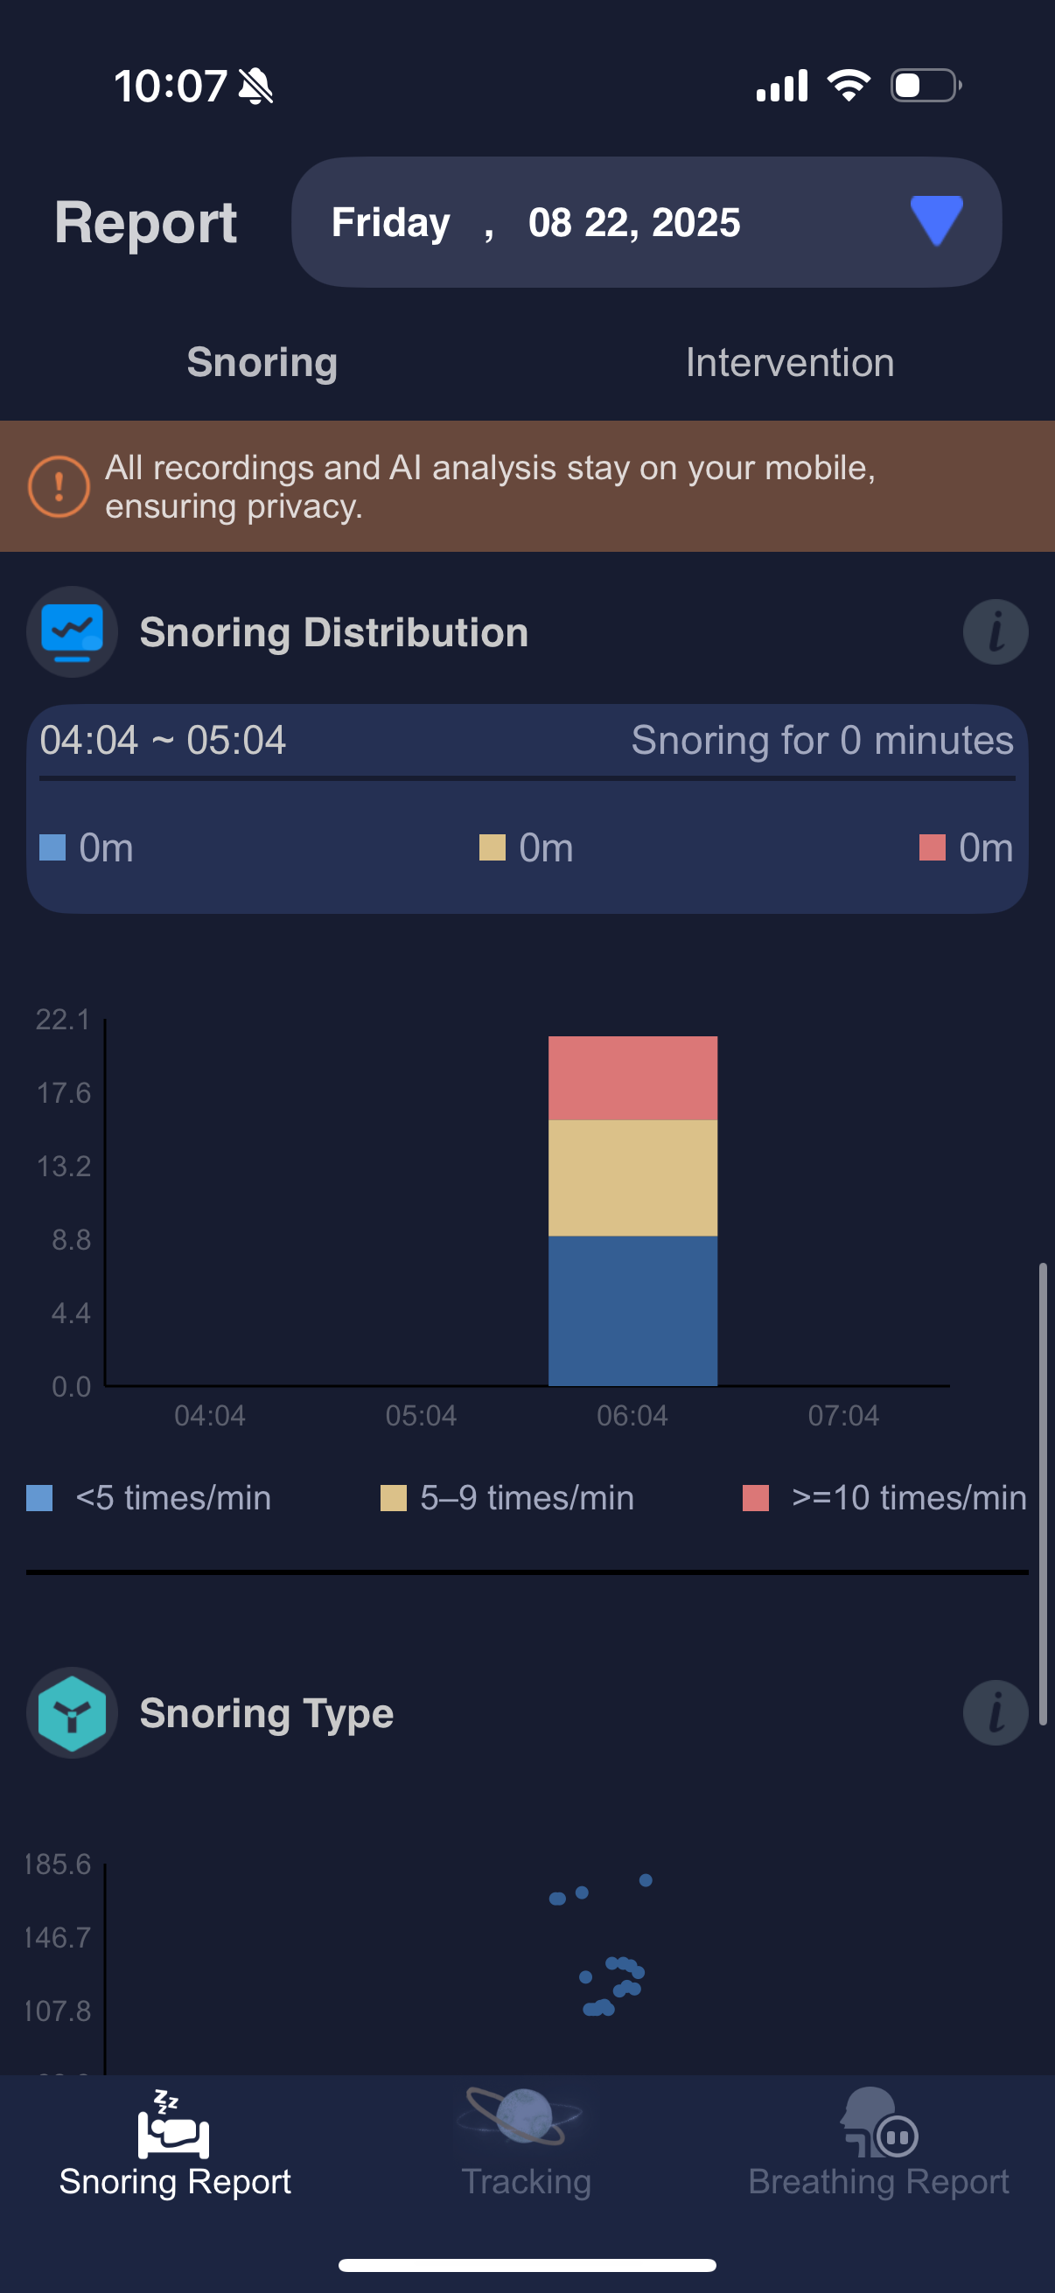The height and width of the screenshot is (2293, 1055).
Task: Open Snoring Distribution info icon
Action: 995,632
